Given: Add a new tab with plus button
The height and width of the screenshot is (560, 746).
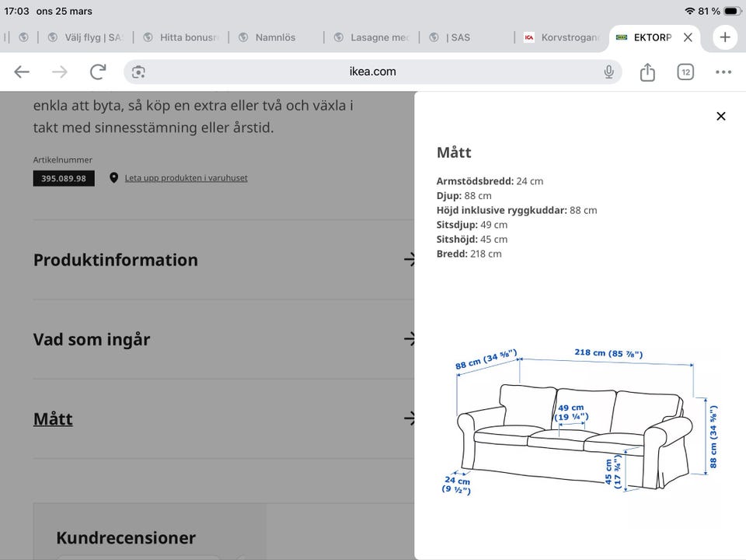Looking at the screenshot, I should (724, 37).
